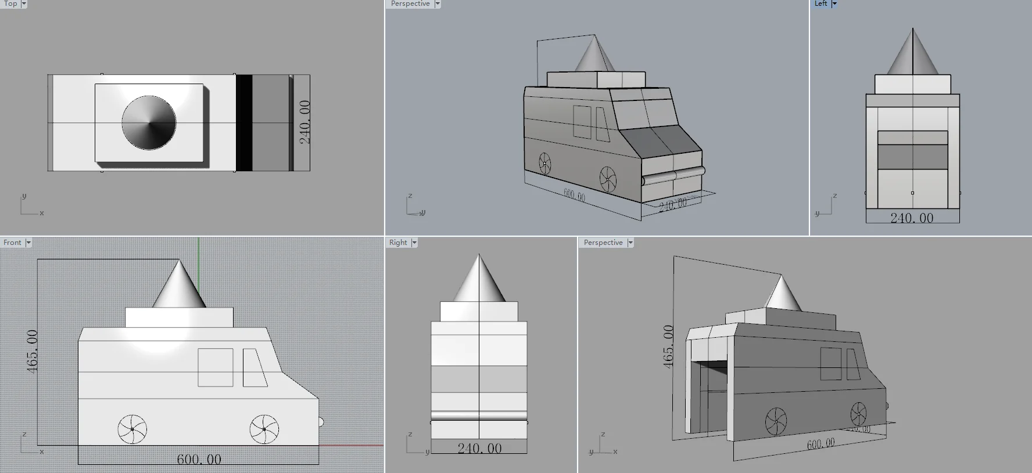Activate the Left viewport title label
Screen dimensions: 1032x473
(x=820, y=3)
